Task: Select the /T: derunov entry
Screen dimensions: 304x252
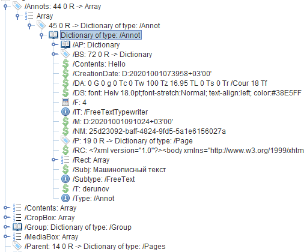Action: (91, 189)
